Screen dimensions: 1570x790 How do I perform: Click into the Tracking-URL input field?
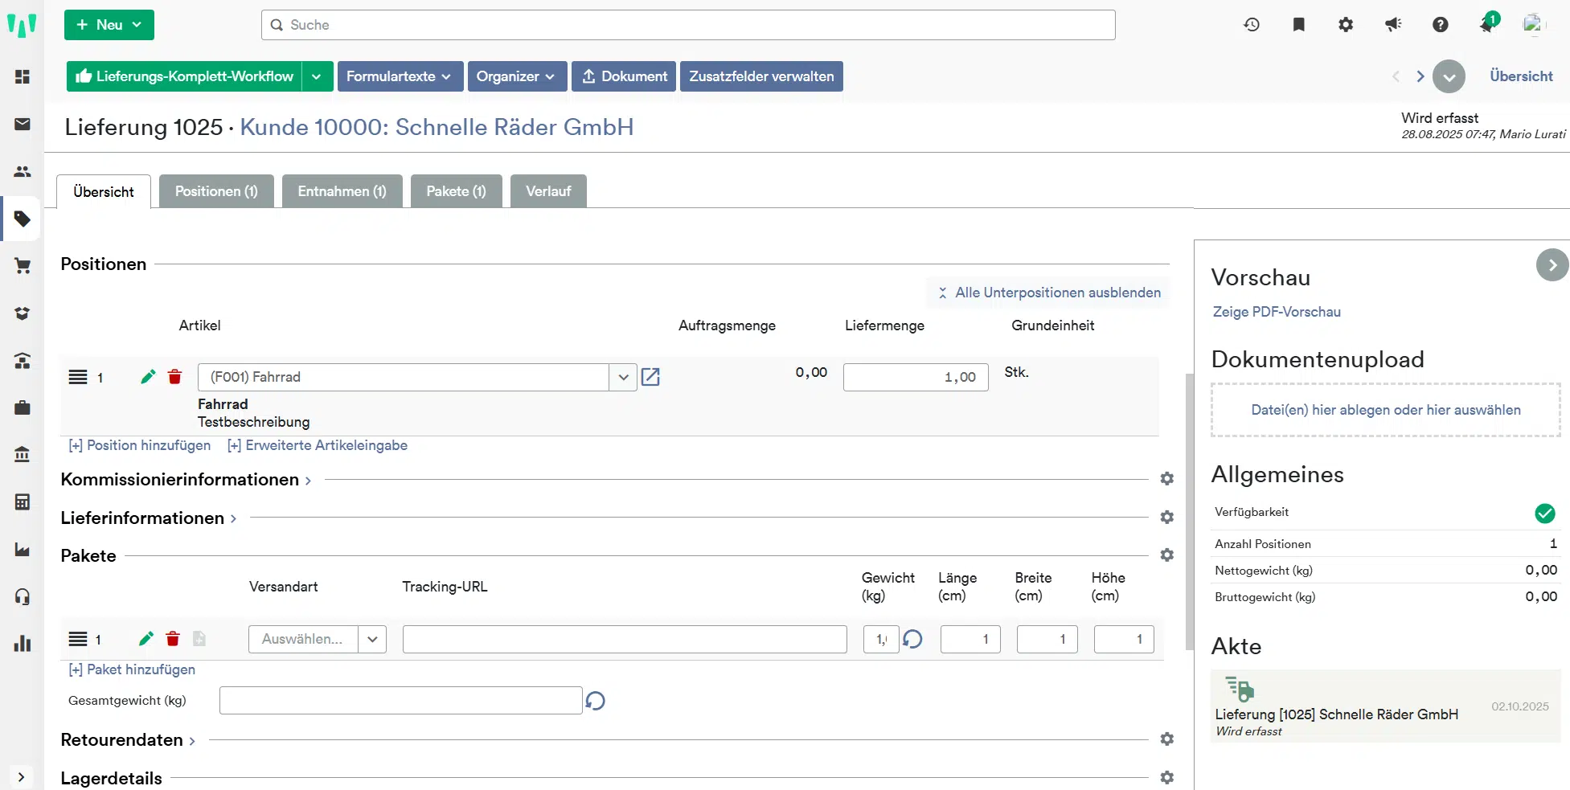click(624, 639)
